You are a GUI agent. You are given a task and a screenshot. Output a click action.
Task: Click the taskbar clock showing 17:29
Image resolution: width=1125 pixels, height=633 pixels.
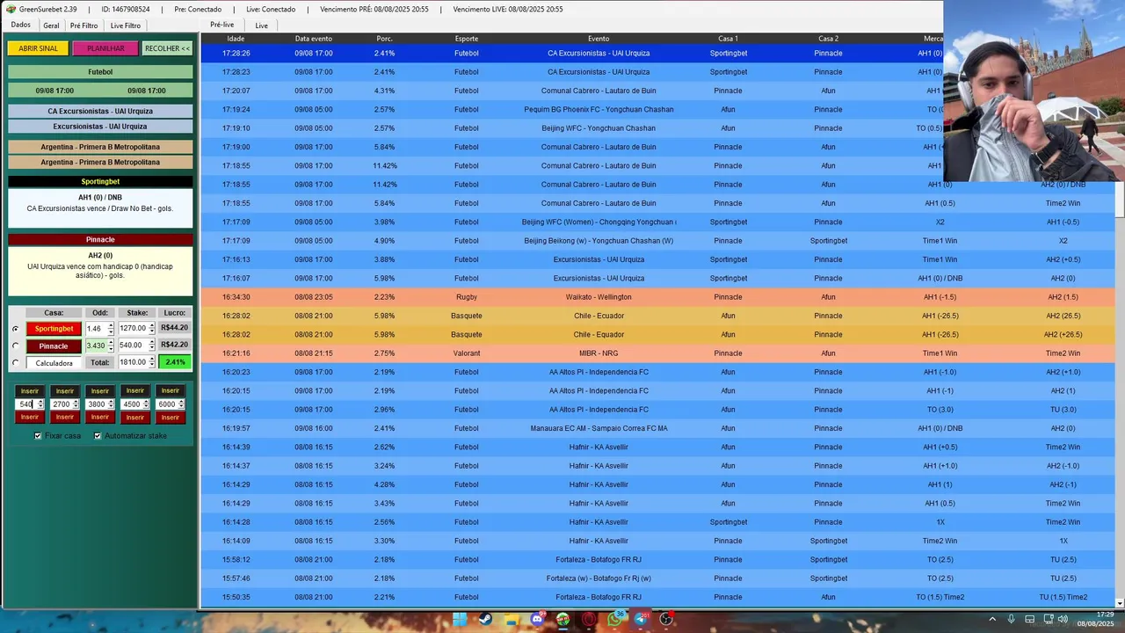(1096, 619)
